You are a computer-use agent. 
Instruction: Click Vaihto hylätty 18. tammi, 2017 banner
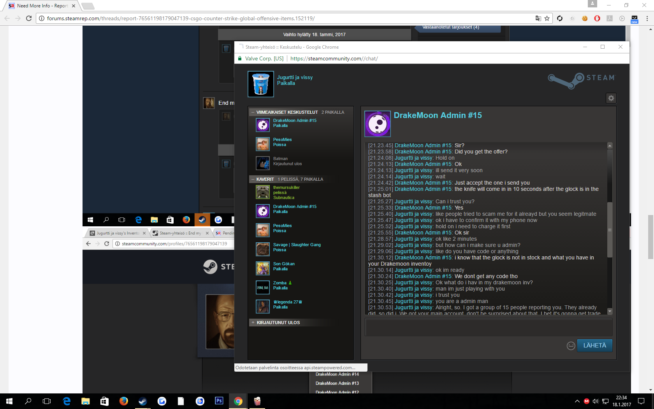[315, 34]
